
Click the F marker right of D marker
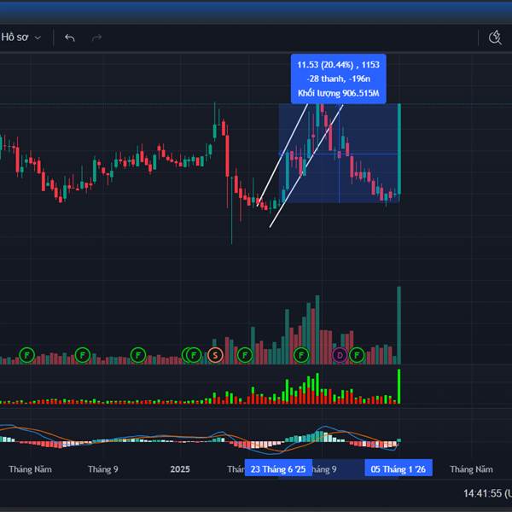[x=357, y=355]
